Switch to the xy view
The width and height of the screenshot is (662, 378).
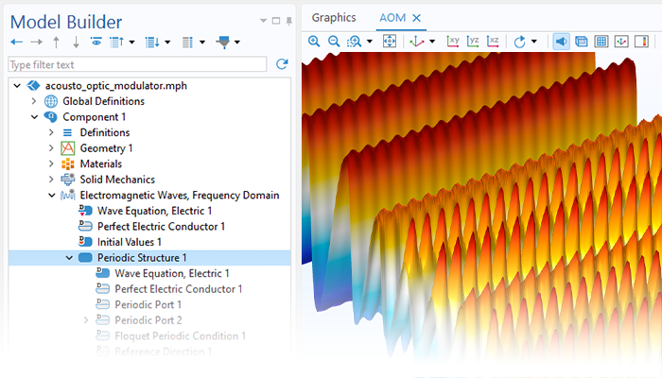453,41
